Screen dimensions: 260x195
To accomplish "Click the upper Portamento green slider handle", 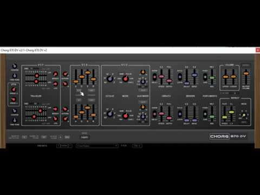I will [x=212, y=78].
